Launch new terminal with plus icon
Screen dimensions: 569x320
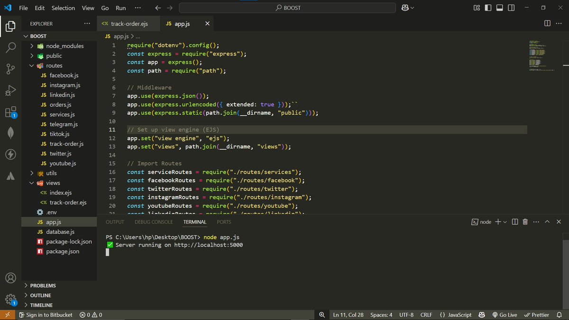498,222
